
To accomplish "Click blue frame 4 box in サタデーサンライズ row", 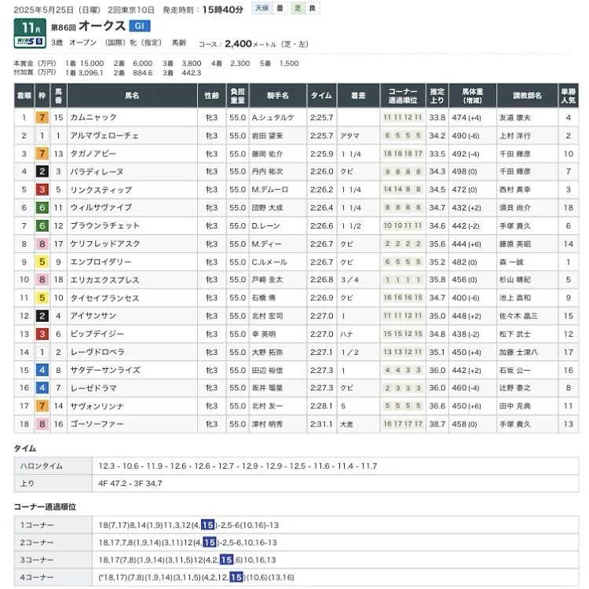I will pyautogui.click(x=42, y=370).
